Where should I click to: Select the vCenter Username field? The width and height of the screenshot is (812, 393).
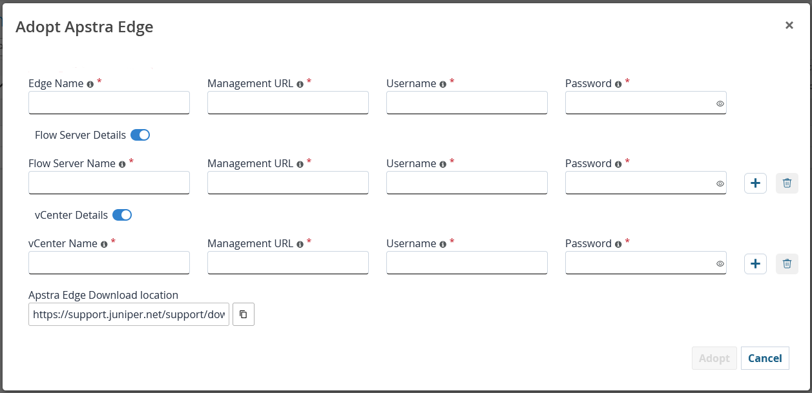click(466, 263)
